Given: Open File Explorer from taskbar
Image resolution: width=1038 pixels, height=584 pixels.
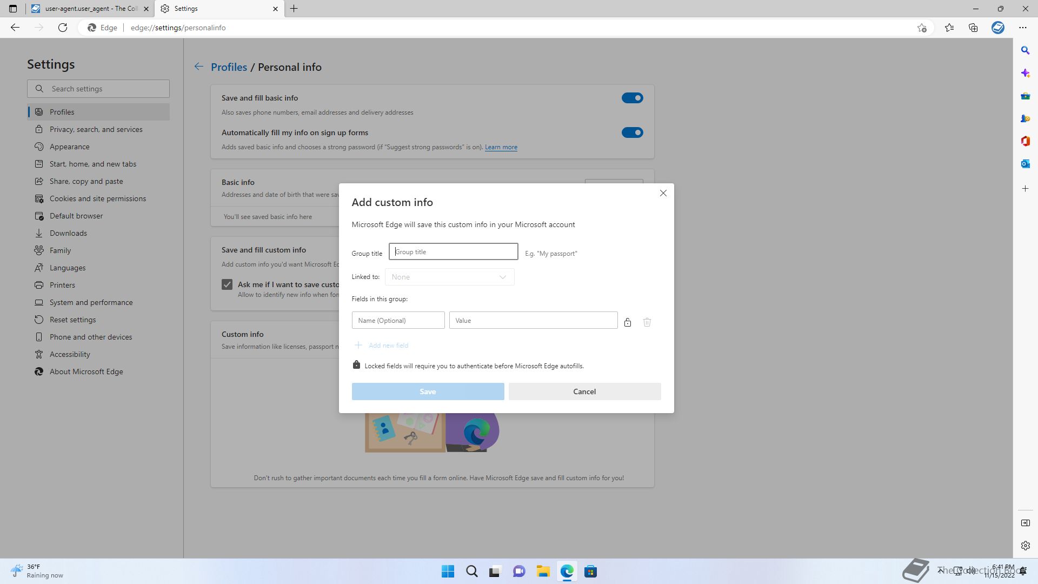Looking at the screenshot, I should click(543, 572).
